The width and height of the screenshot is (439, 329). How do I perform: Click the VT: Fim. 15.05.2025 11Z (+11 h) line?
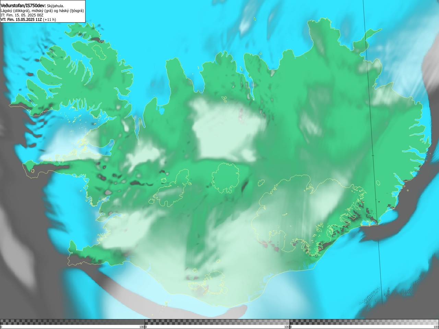(28, 20)
